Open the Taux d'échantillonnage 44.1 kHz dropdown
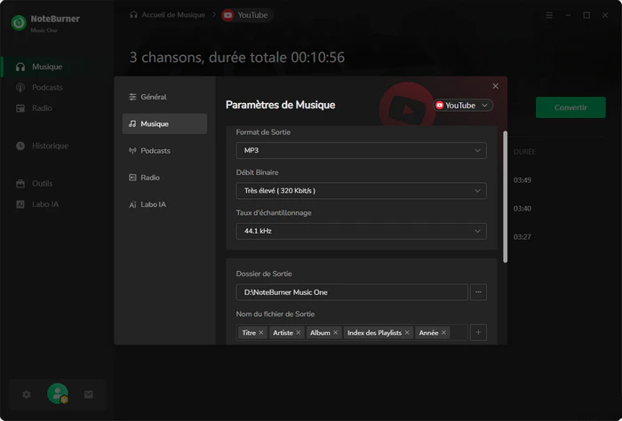Viewport: 622px width, 421px height. (361, 231)
